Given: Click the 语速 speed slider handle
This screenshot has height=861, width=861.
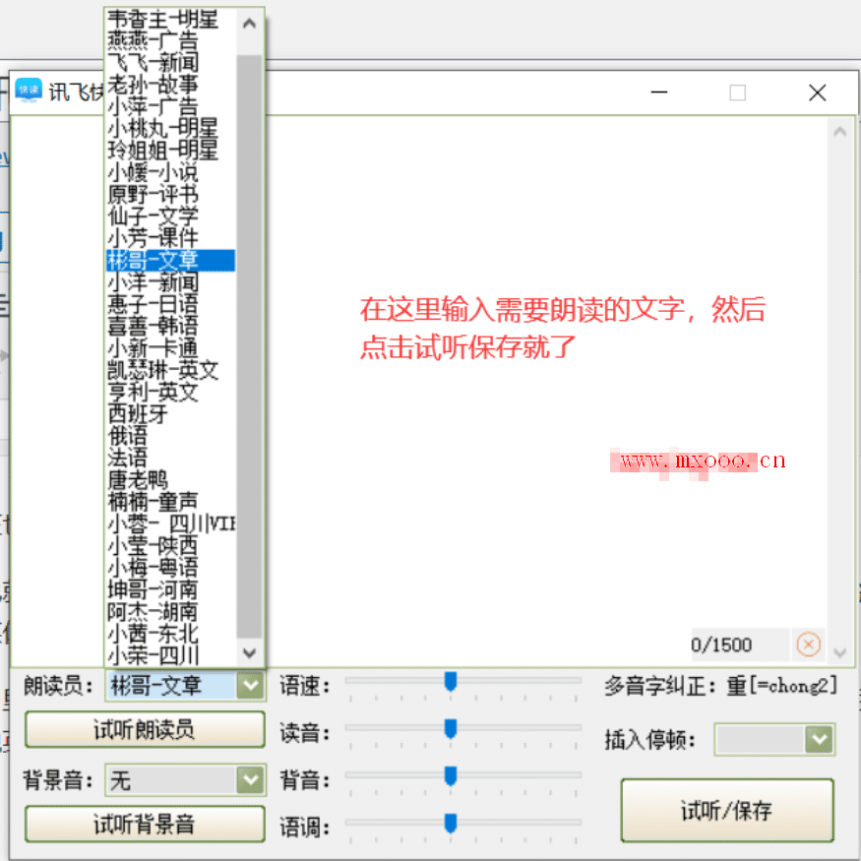Looking at the screenshot, I should pyautogui.click(x=451, y=682).
